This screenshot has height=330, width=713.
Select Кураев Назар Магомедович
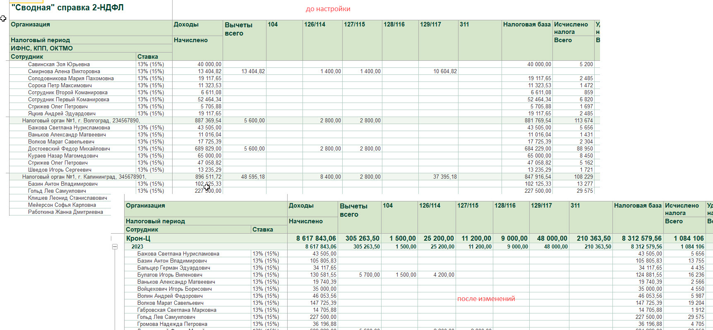coord(63,155)
